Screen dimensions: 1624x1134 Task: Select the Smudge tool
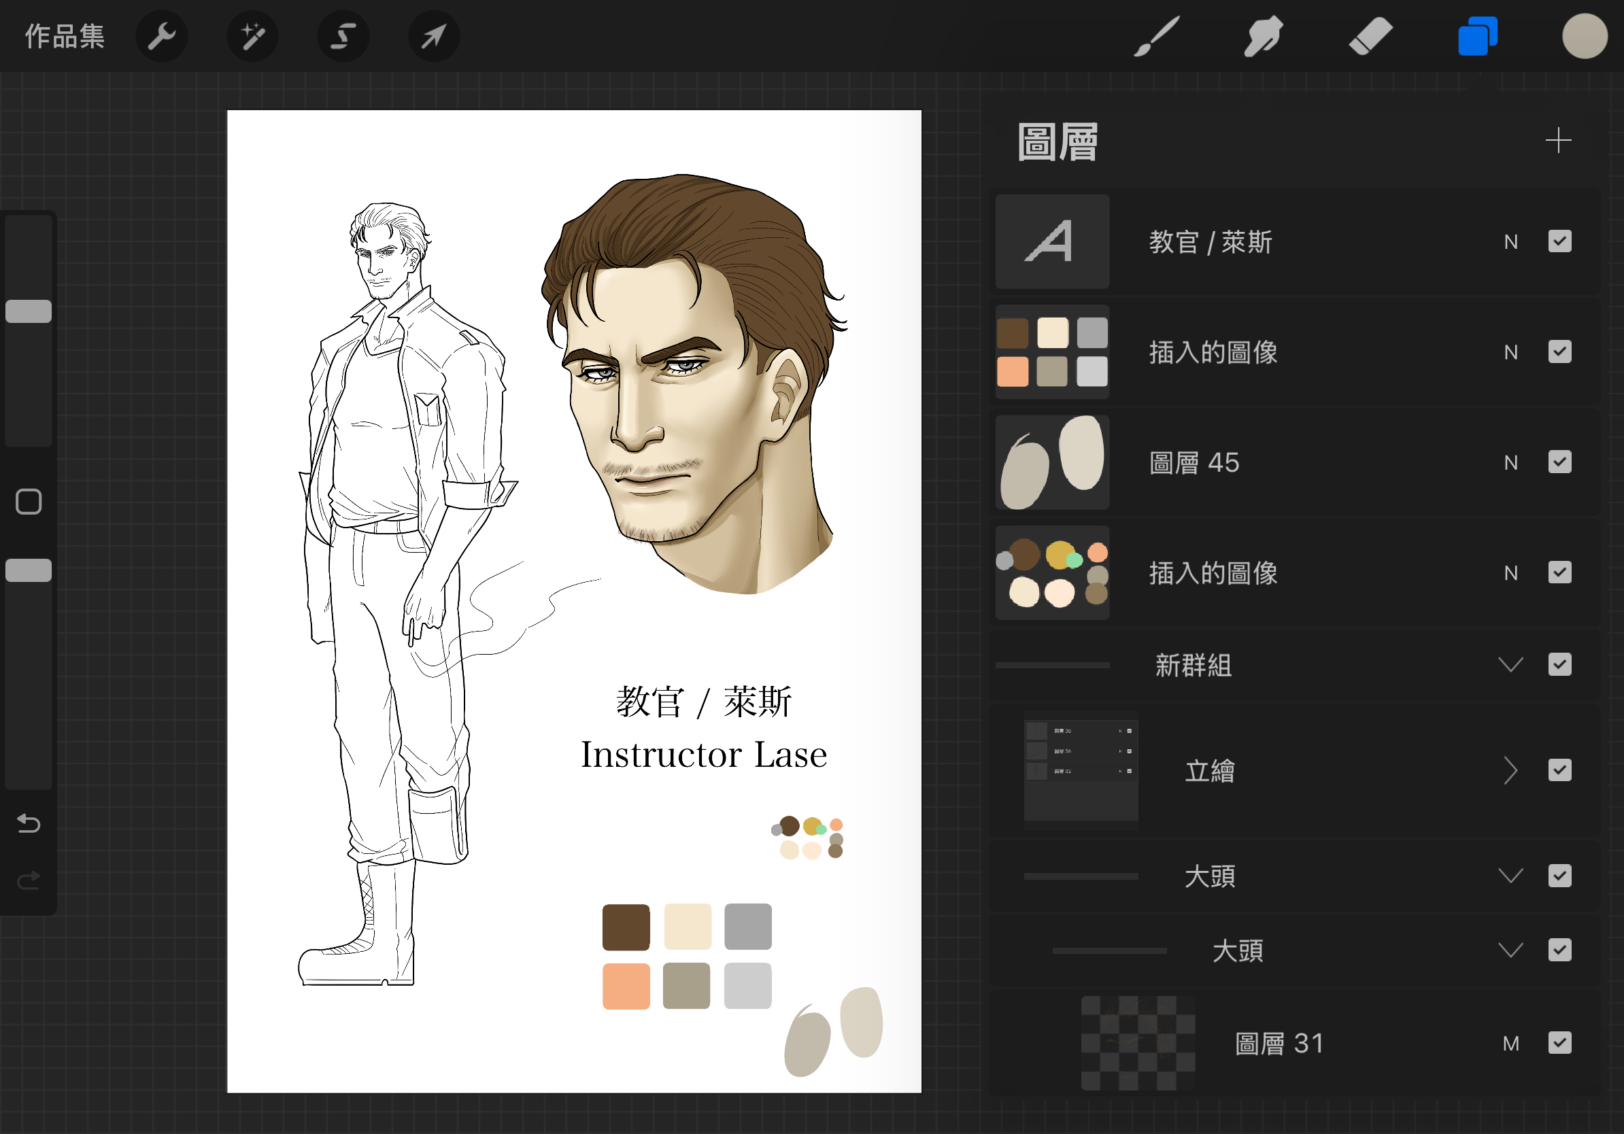pyautogui.click(x=1264, y=36)
